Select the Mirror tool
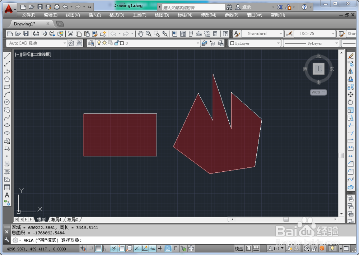 350,71
